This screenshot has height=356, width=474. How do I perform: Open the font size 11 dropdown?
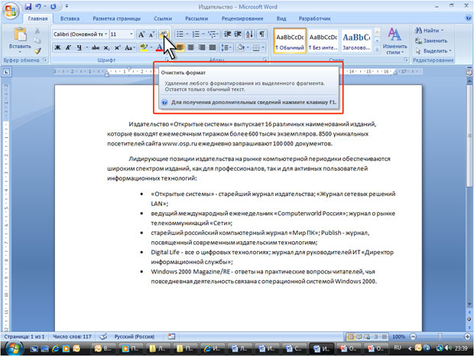click(x=131, y=34)
